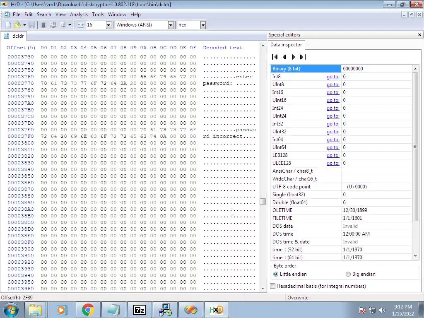Click the Open disk image icon
Screen dimensions: 424x318
63,25
